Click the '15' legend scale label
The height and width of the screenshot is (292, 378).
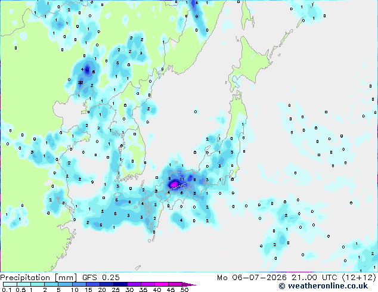tap(88, 290)
